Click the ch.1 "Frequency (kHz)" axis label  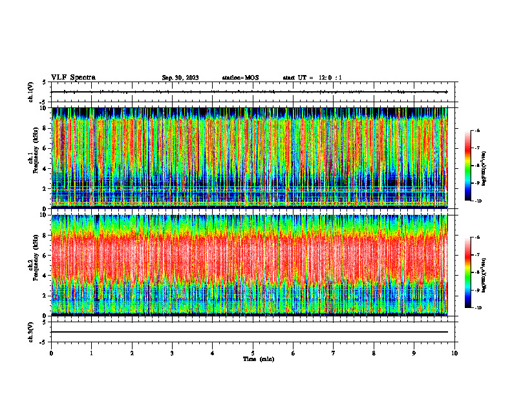[x=36, y=149]
